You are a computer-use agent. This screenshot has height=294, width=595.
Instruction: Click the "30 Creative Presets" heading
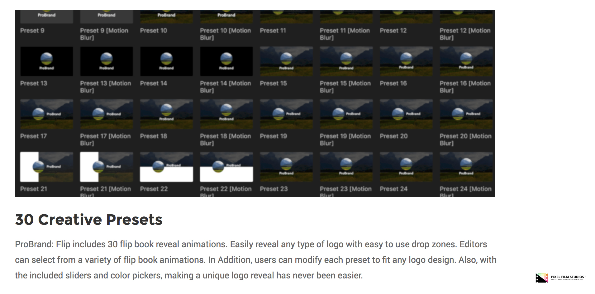[89, 220]
